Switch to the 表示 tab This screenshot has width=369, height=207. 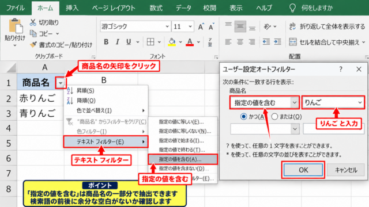[236, 8]
